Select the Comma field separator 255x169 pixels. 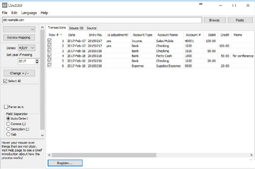click(x=16, y=124)
